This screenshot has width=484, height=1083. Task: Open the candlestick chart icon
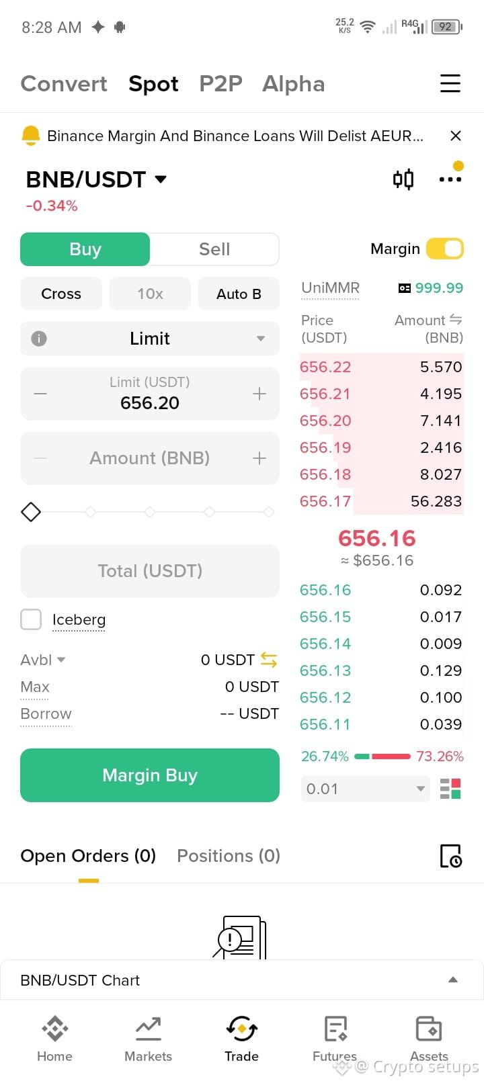pos(403,179)
